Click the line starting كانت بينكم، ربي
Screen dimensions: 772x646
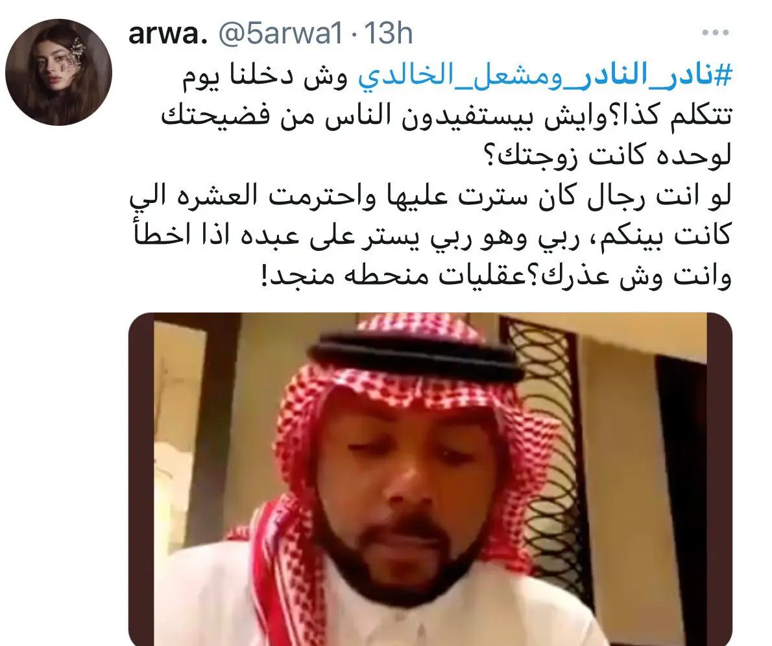point(433,235)
